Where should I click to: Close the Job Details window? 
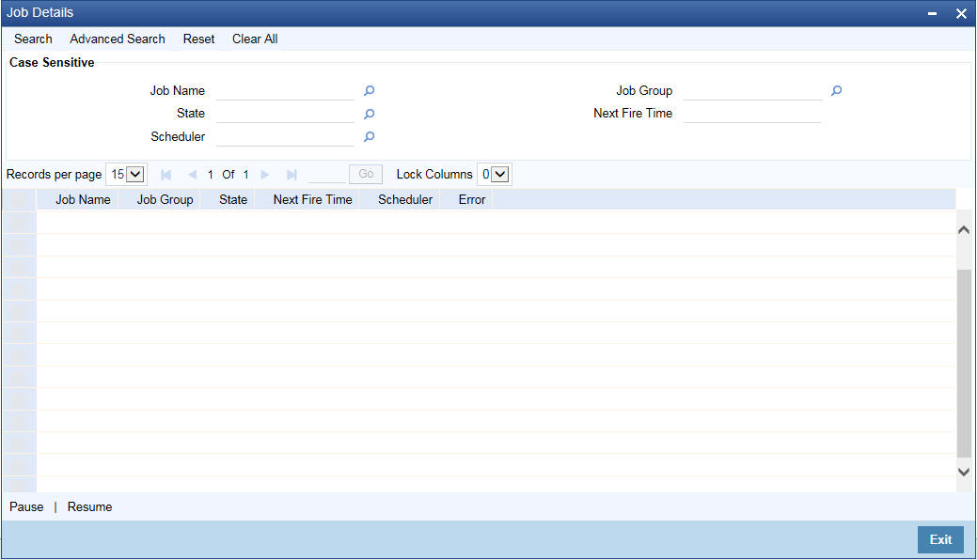point(961,13)
